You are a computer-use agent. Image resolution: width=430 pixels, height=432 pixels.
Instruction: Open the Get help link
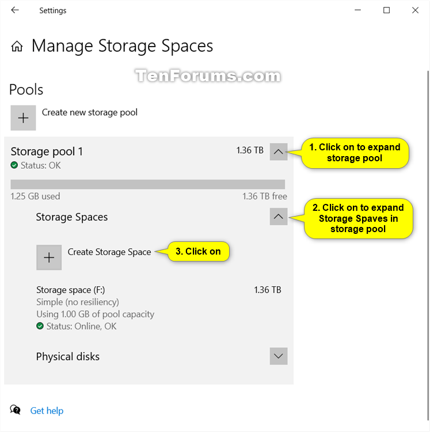(47, 411)
